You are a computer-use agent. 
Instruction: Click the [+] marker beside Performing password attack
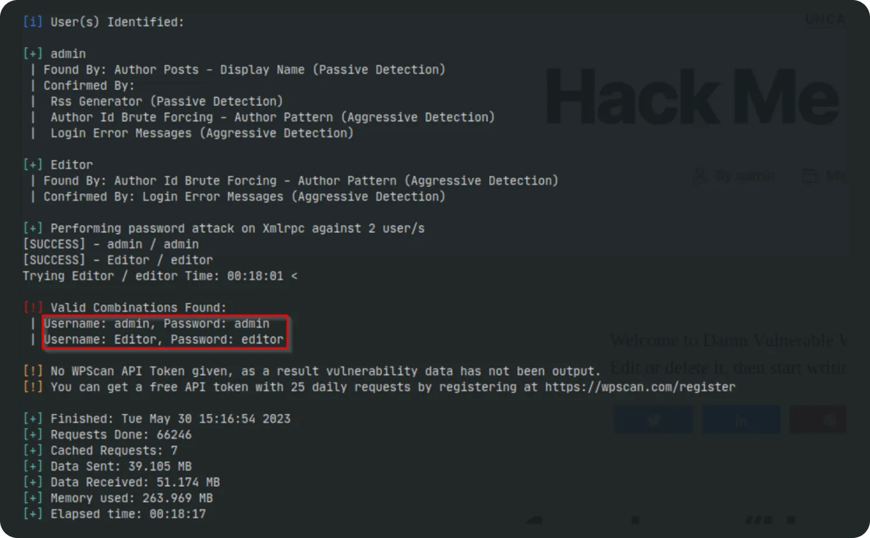point(33,228)
